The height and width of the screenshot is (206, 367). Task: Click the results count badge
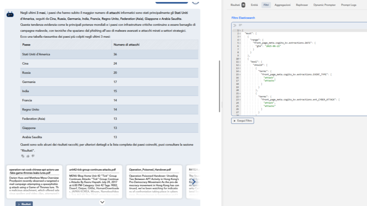243,5
